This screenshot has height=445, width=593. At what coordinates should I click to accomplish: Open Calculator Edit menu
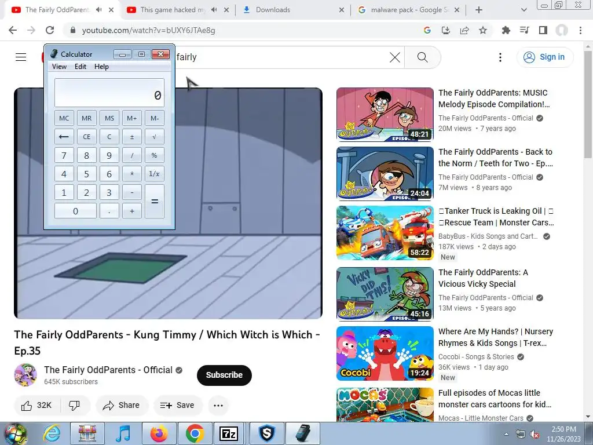tap(80, 67)
